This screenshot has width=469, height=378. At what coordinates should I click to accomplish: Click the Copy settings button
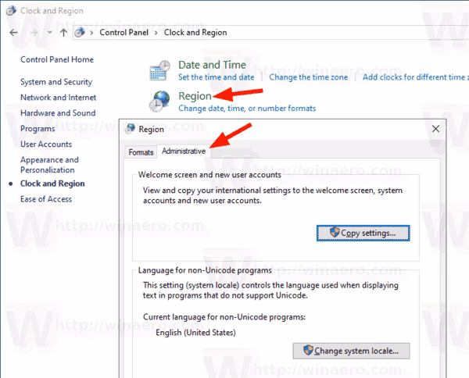pos(363,233)
